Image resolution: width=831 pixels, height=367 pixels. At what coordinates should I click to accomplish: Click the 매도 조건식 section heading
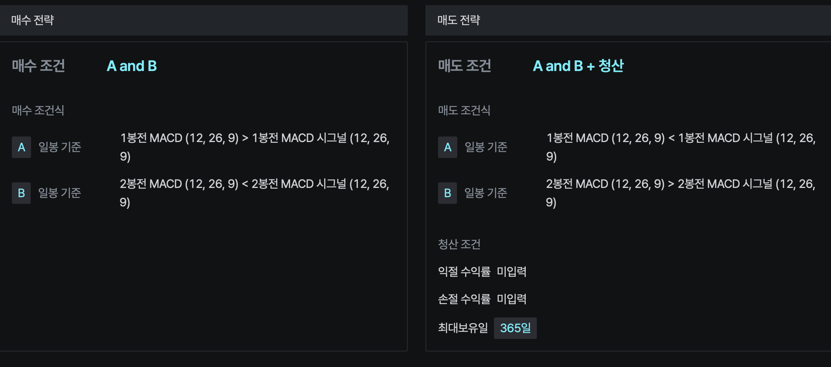click(464, 110)
